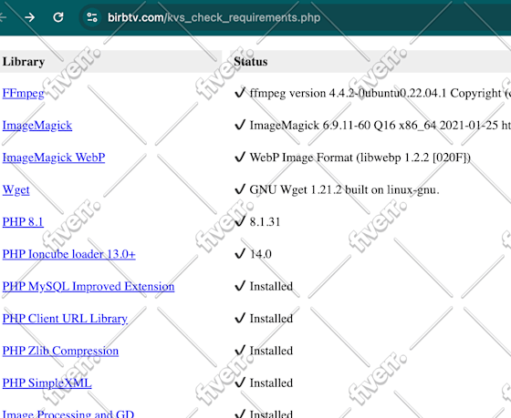Select the GNU Wget 1.21.2 status text
The height and width of the screenshot is (418, 511).
click(x=345, y=189)
